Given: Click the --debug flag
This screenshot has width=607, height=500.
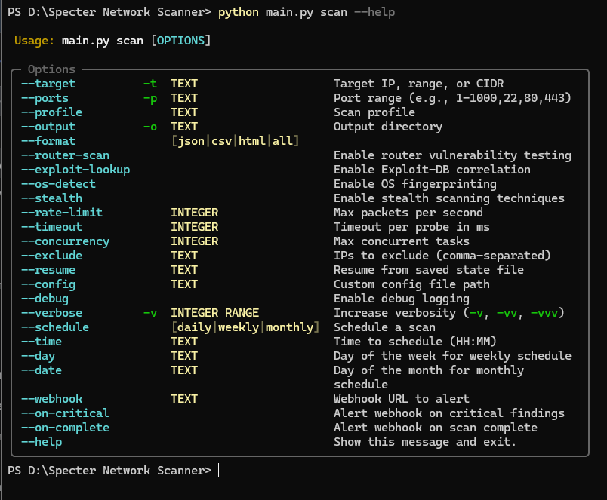Looking at the screenshot, I should 45,299.
